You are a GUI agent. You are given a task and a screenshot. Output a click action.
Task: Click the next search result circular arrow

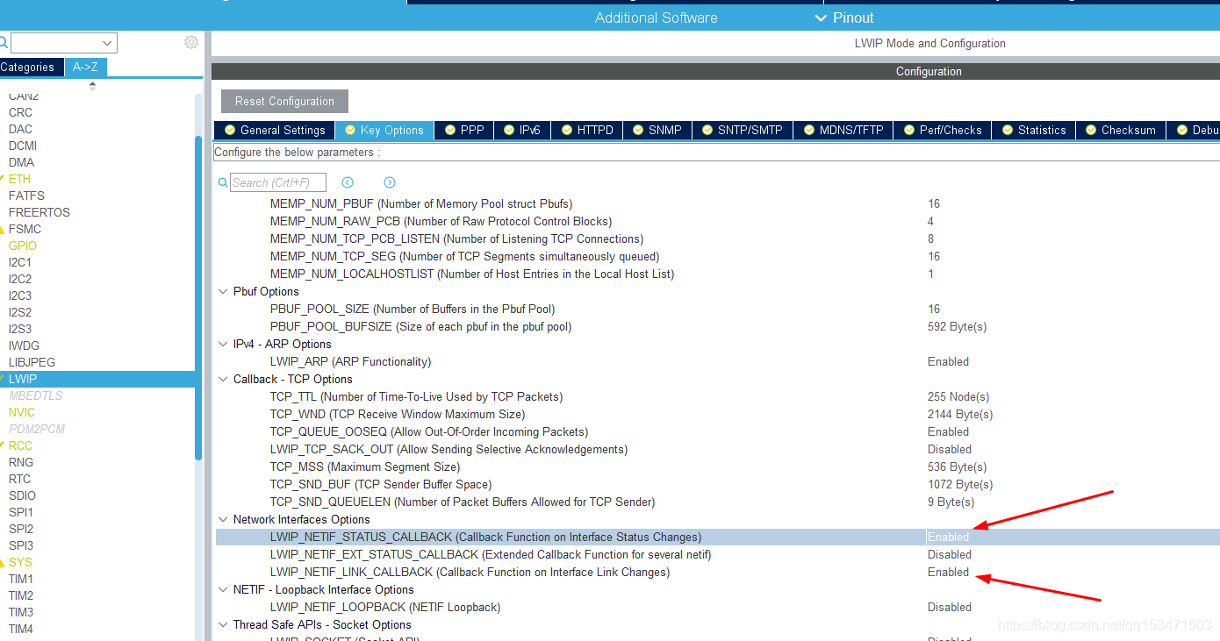[x=389, y=182]
